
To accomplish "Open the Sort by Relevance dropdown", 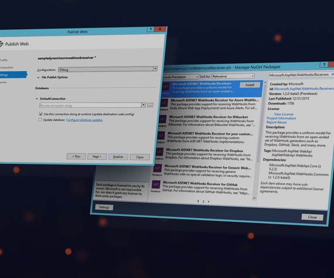I will pos(233,76).
